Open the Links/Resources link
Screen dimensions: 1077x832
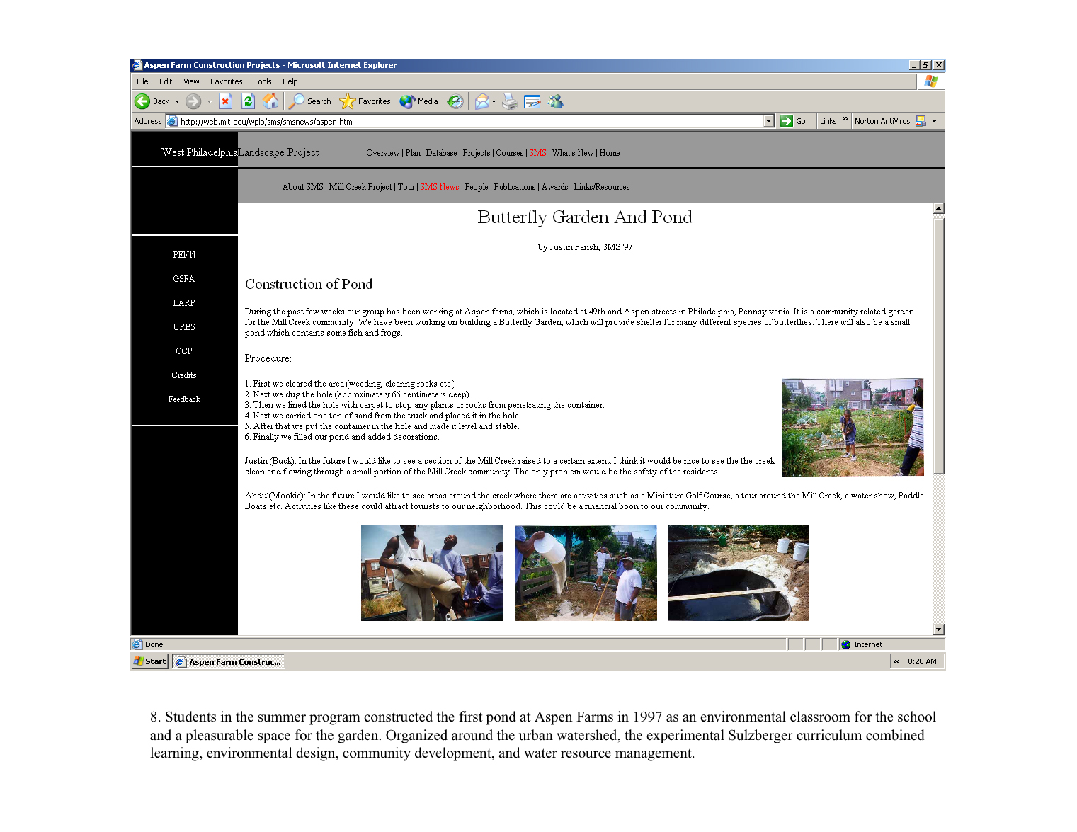tap(602, 187)
